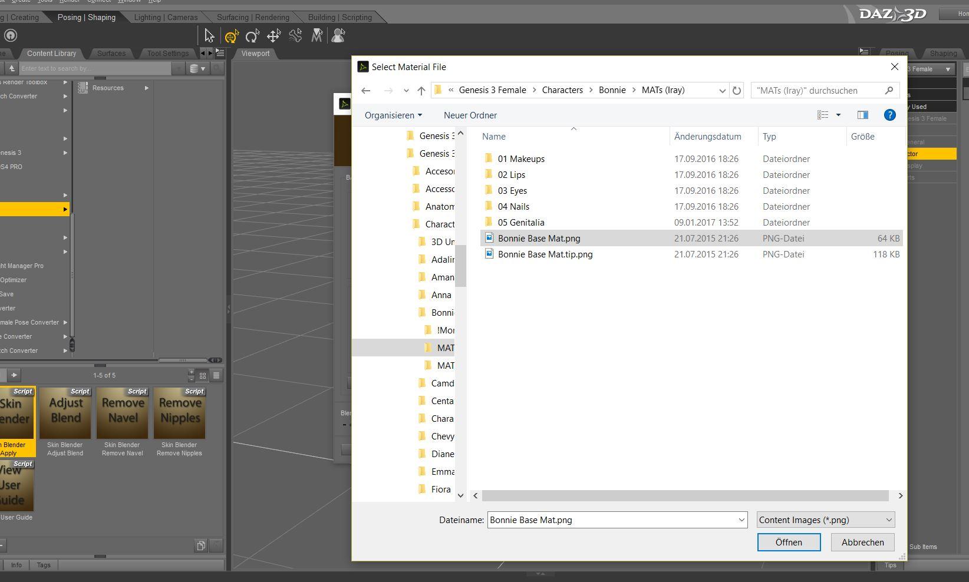Click Bonnie in the address breadcrumb
This screenshot has width=969, height=582.
612,90
